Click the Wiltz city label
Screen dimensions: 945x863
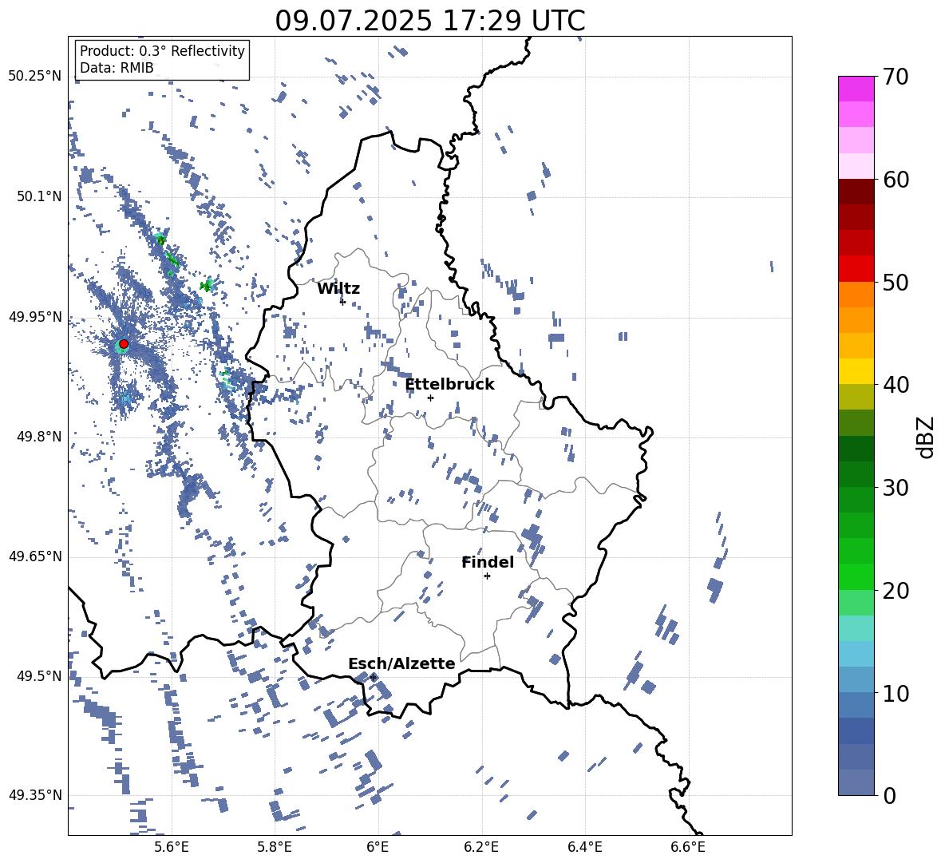point(338,289)
